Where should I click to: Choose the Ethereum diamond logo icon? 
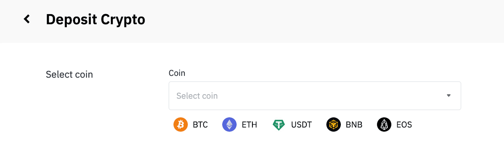(x=229, y=125)
